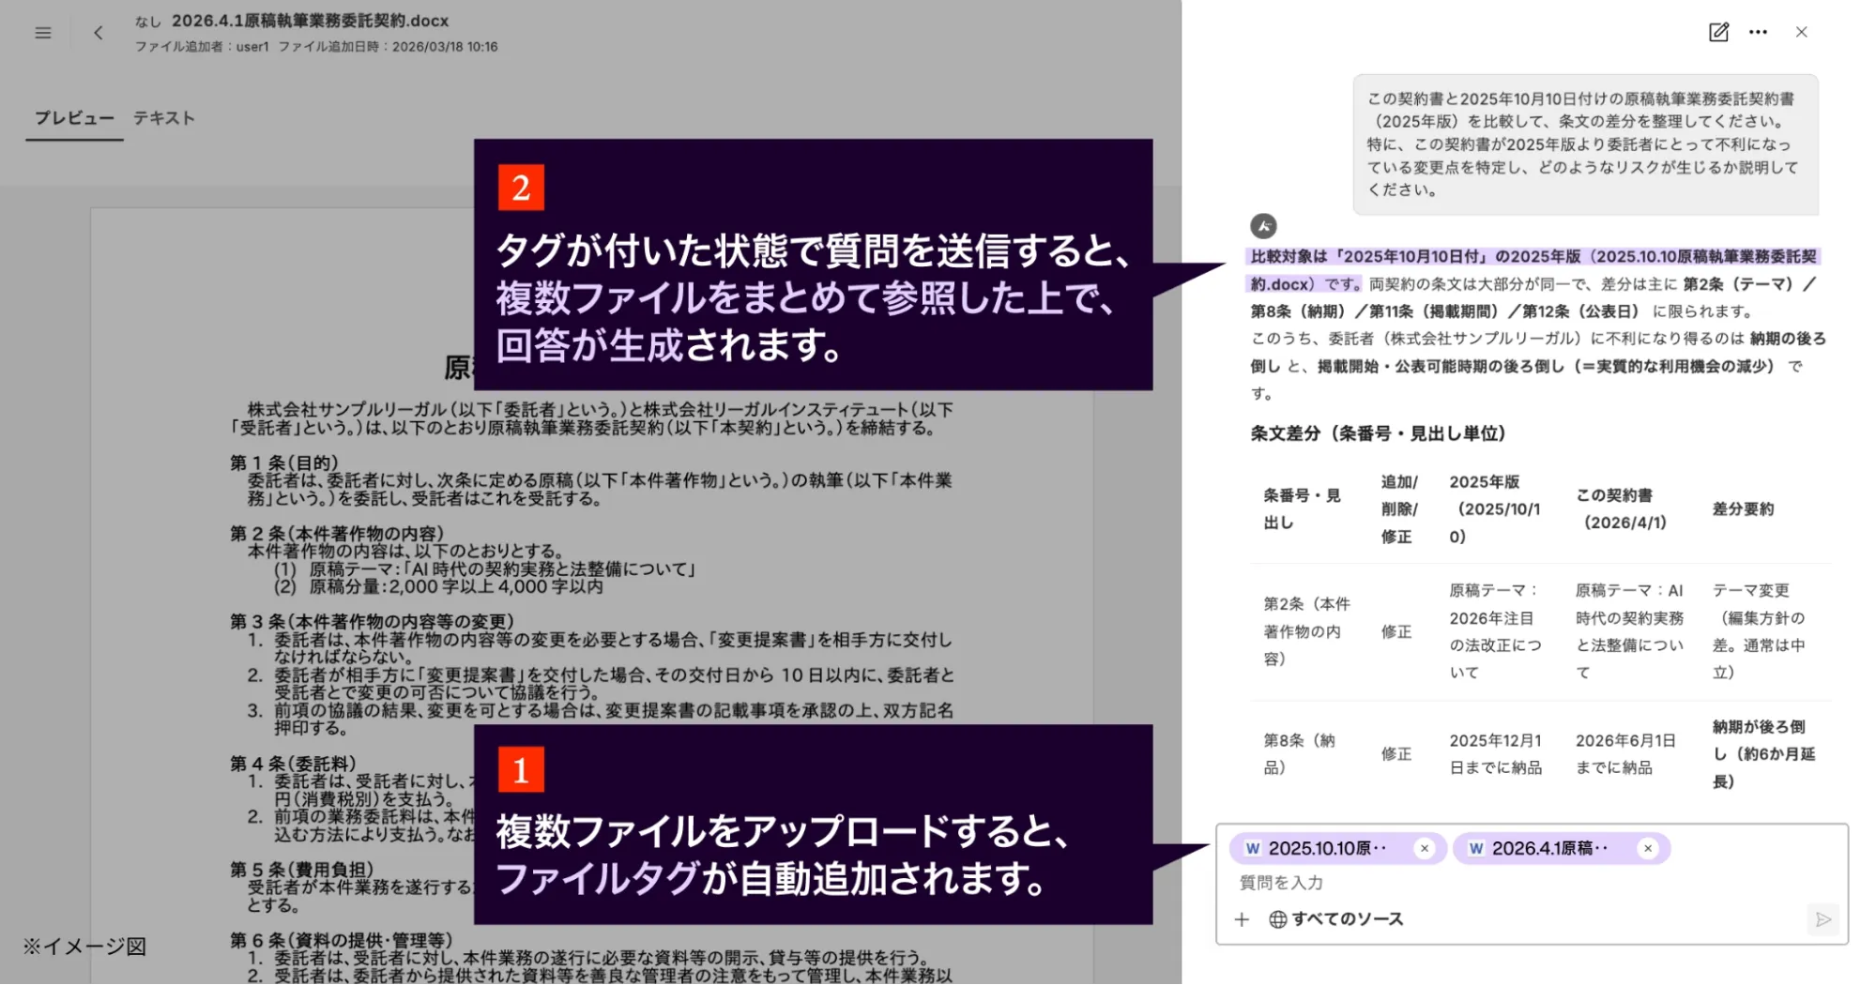
Task: Switch to the テキスト tab
Action: tap(163, 118)
